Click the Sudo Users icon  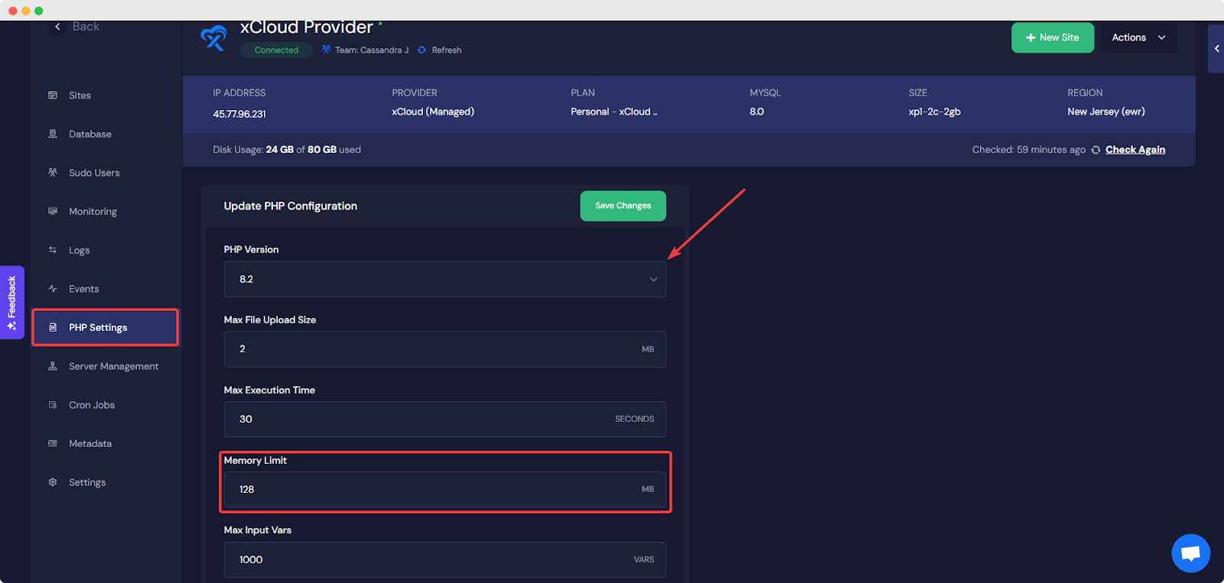point(53,173)
